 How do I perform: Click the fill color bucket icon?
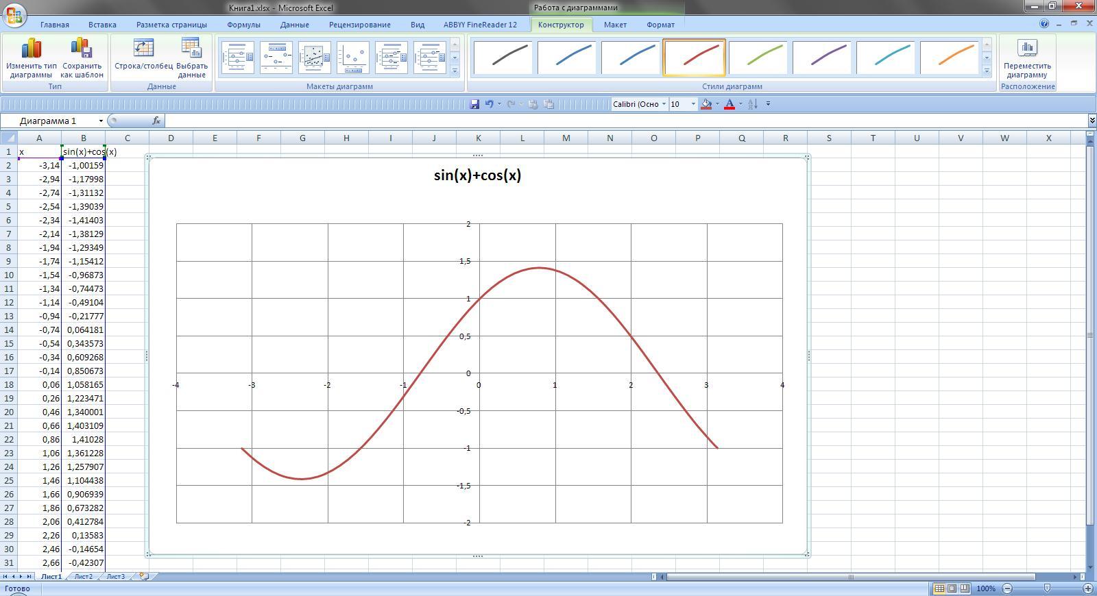tap(706, 104)
